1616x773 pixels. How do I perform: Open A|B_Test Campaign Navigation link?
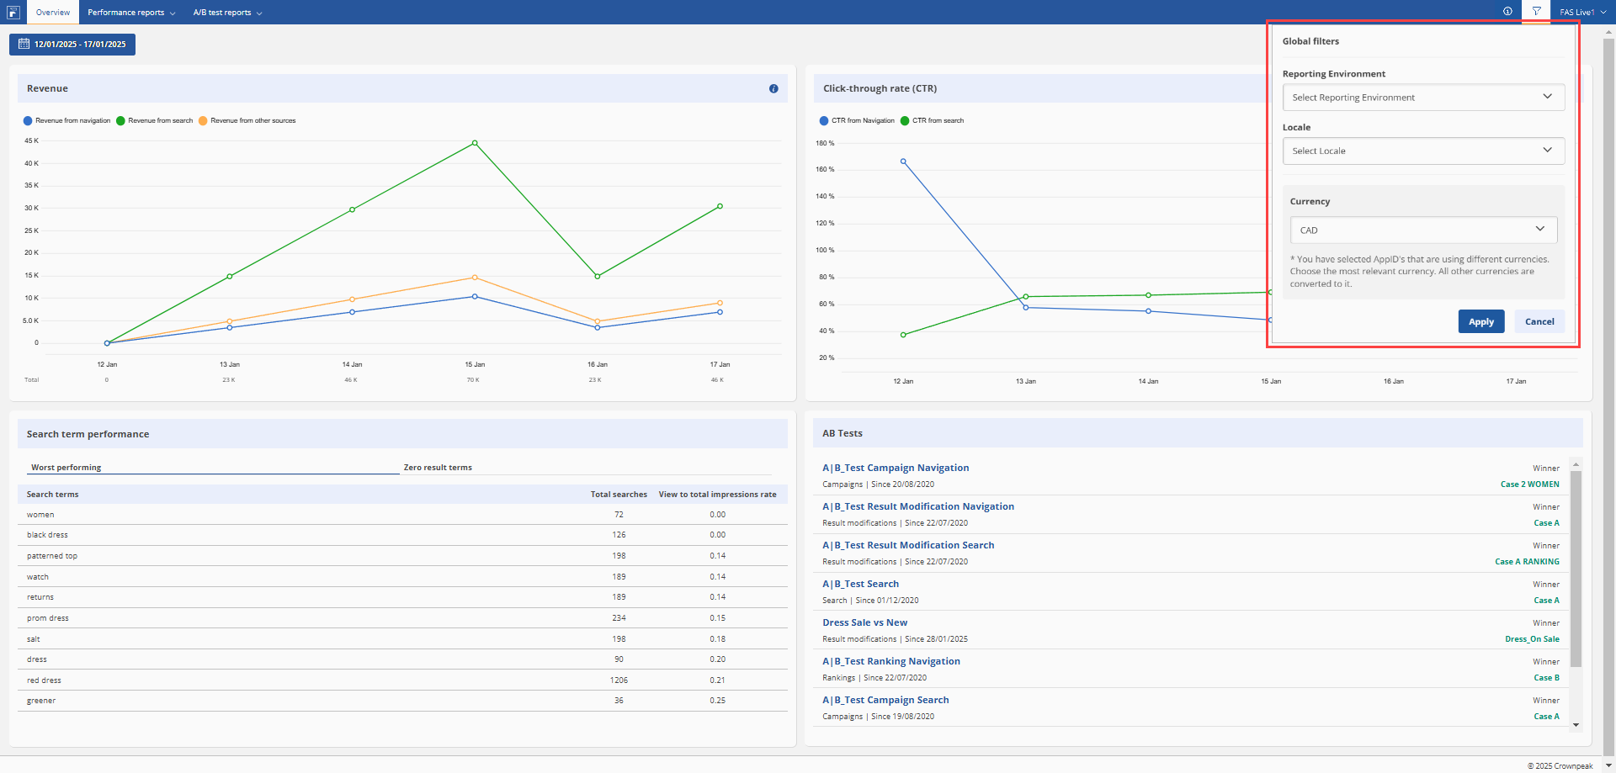(x=896, y=468)
